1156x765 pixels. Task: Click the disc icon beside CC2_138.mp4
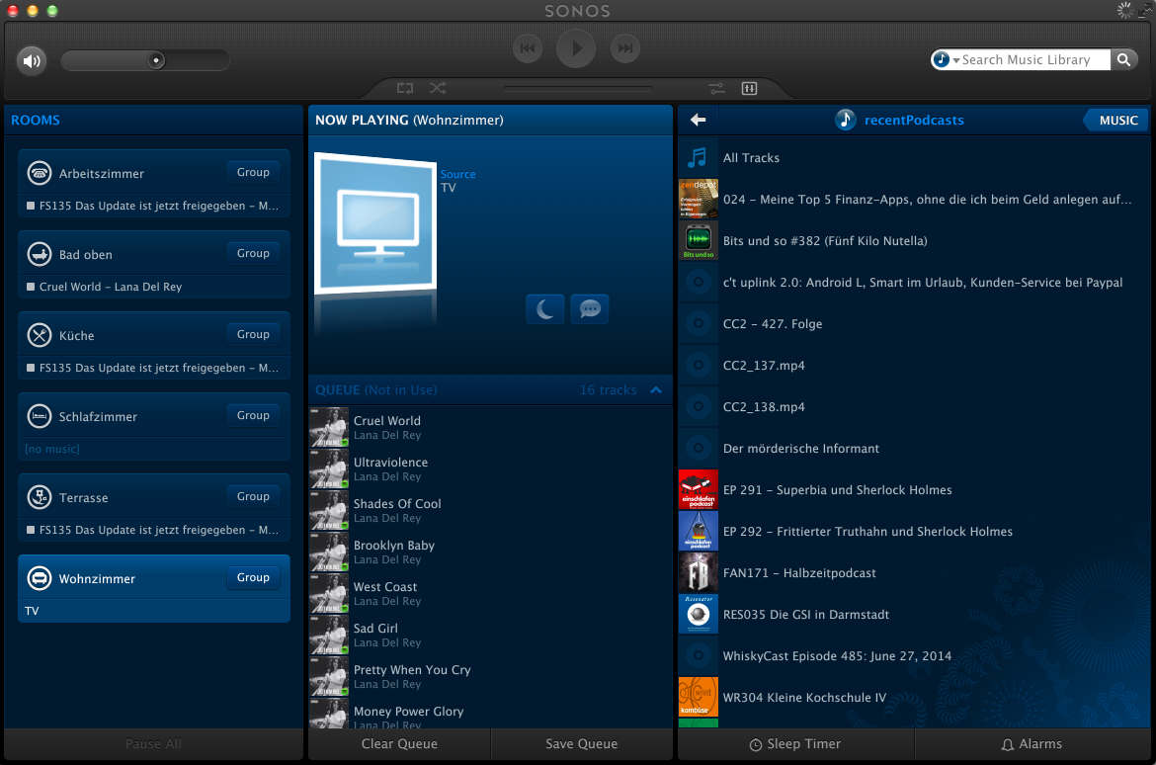tap(698, 406)
